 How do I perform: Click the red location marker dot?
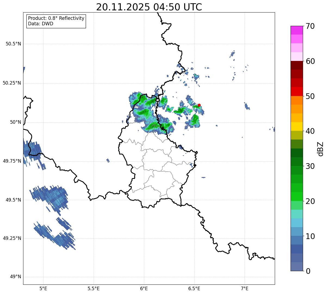coord(199,105)
